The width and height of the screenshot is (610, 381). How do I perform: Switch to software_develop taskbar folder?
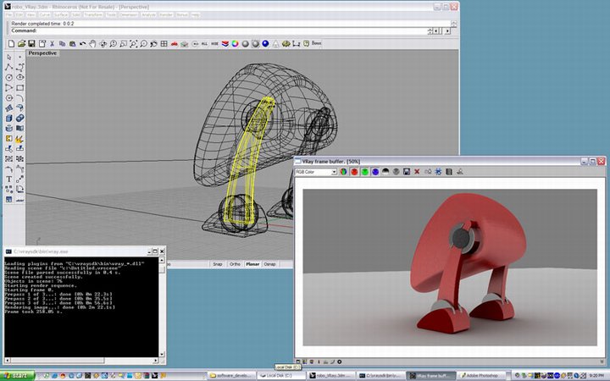pyautogui.click(x=230, y=376)
